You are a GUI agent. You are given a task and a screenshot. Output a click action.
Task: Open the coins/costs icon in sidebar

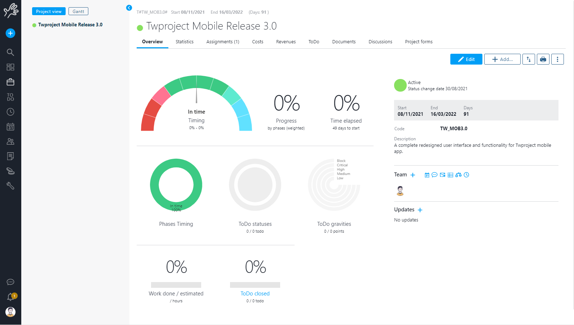point(10,171)
